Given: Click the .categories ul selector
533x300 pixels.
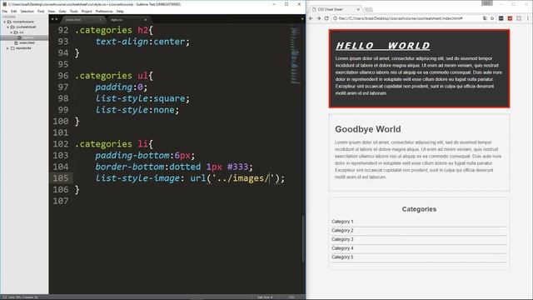Looking at the screenshot, I should tap(114, 76).
